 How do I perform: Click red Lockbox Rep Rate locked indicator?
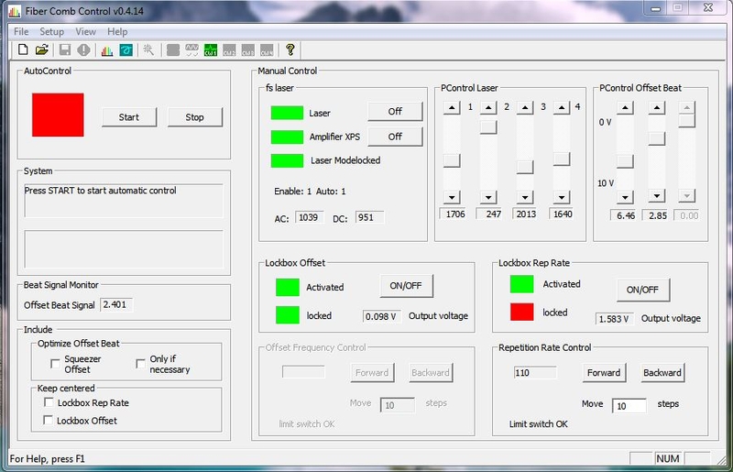click(521, 312)
